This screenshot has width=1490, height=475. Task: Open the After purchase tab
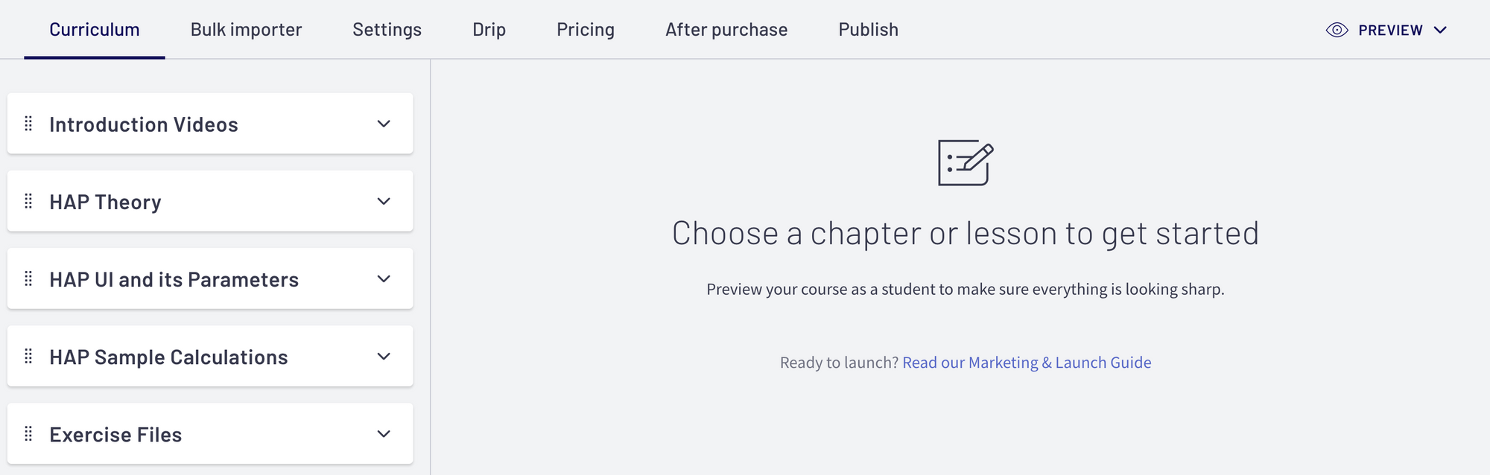click(726, 30)
